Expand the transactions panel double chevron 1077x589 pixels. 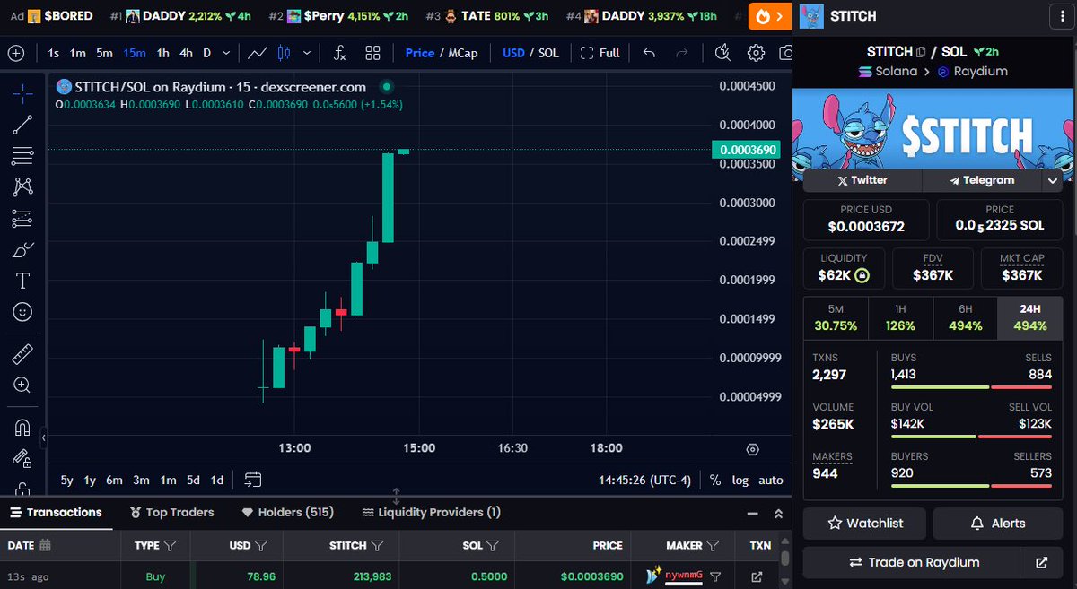[x=778, y=514]
